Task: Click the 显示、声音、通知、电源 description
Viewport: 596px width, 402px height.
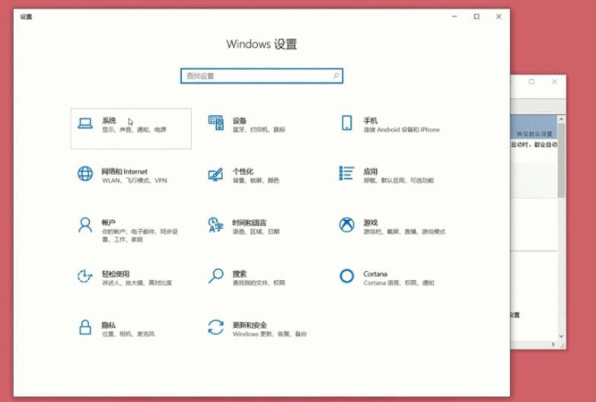Action: [x=134, y=129]
